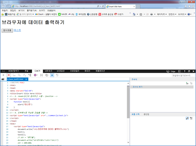Image resolution: width=196 pixels, height=146 pixels.
Task: Click the 테스트 hyperlink on page
Action: 17,30
